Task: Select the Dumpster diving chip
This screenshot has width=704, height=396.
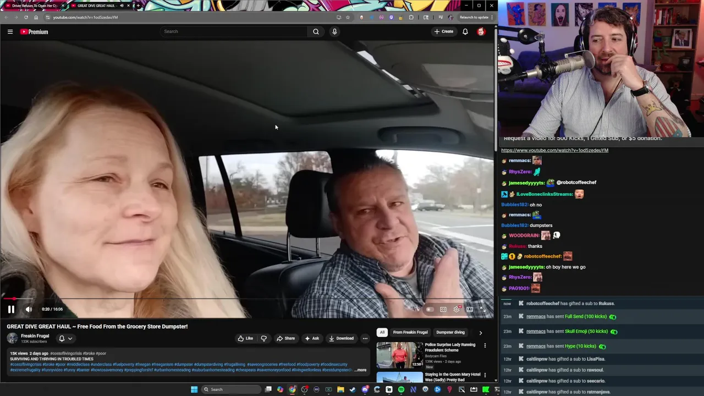Action: pos(450,332)
